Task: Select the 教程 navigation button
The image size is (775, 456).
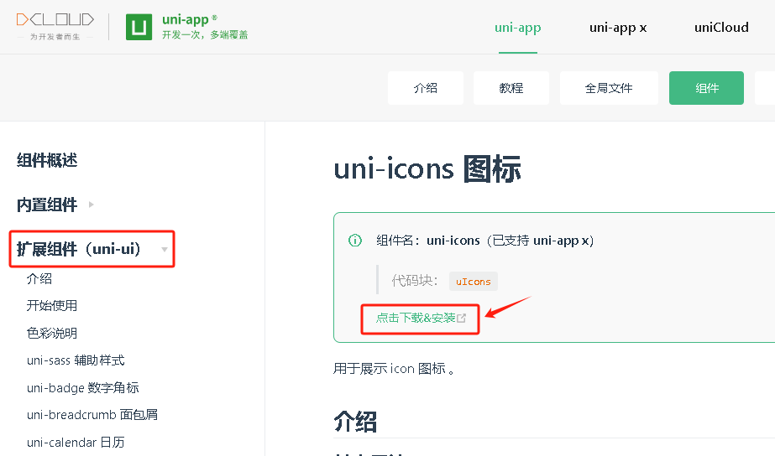Action: [x=511, y=88]
